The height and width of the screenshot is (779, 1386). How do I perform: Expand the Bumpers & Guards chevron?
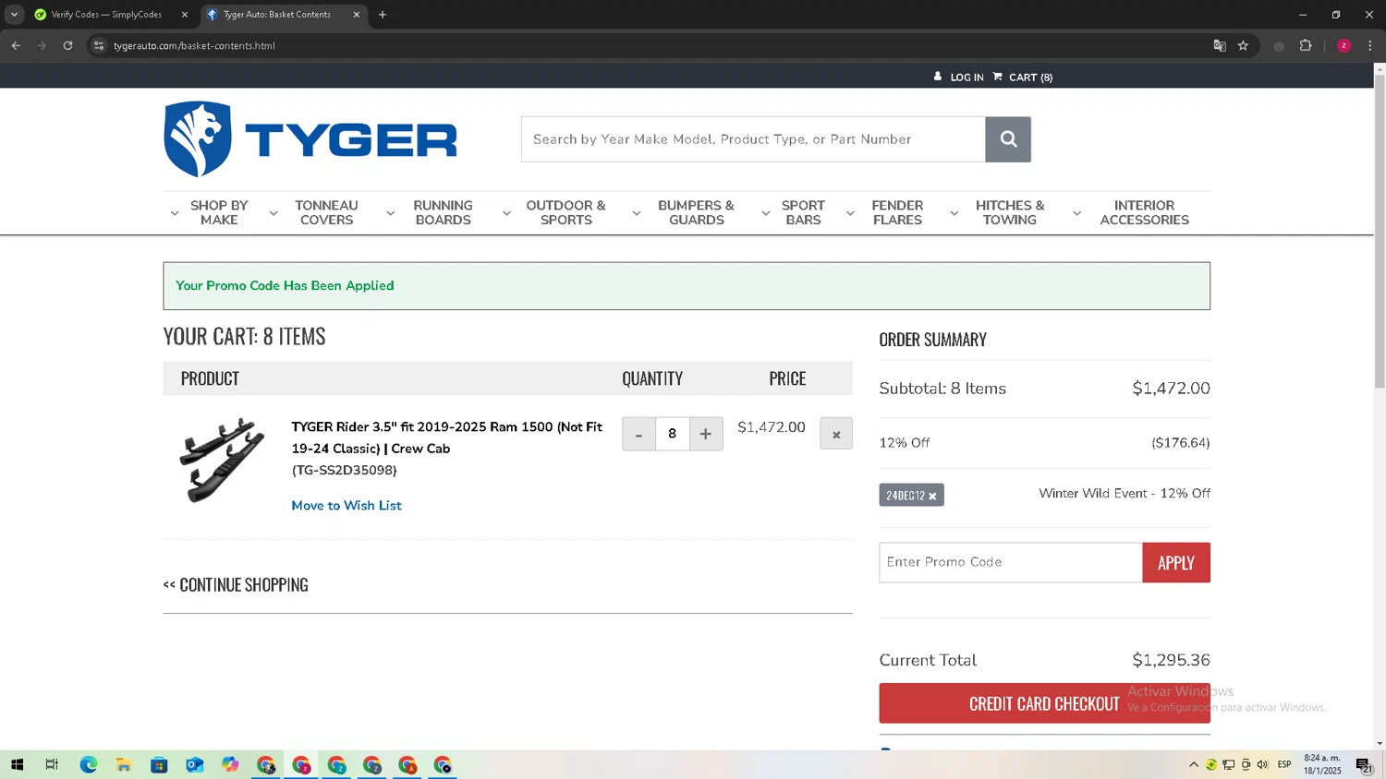637,213
